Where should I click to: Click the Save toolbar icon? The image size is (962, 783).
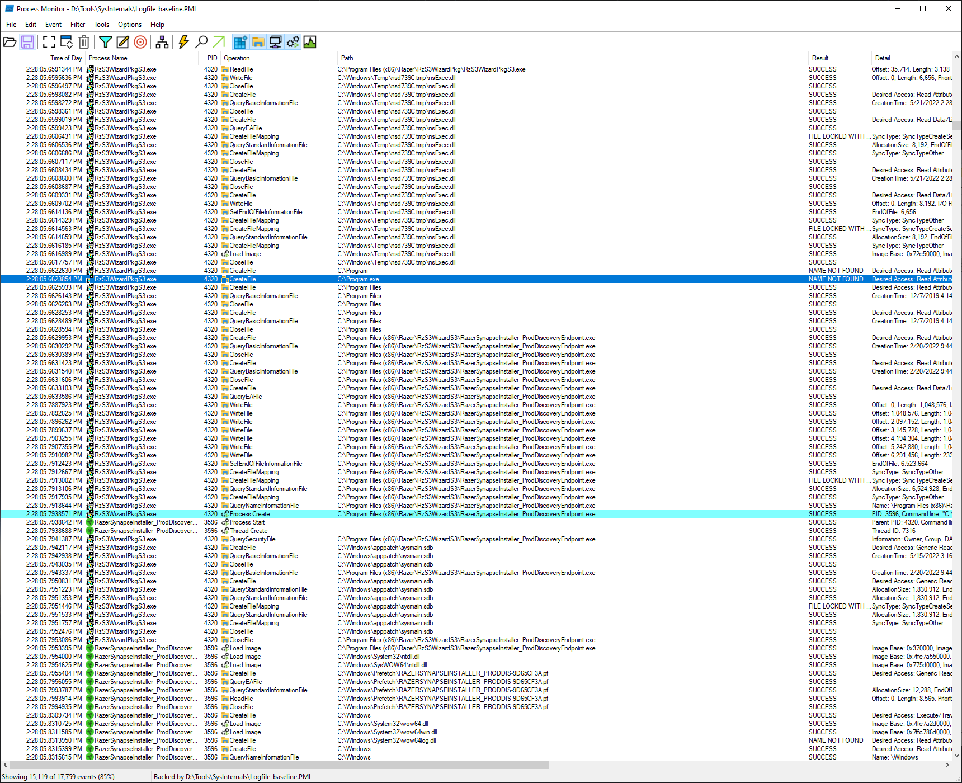pos(27,42)
